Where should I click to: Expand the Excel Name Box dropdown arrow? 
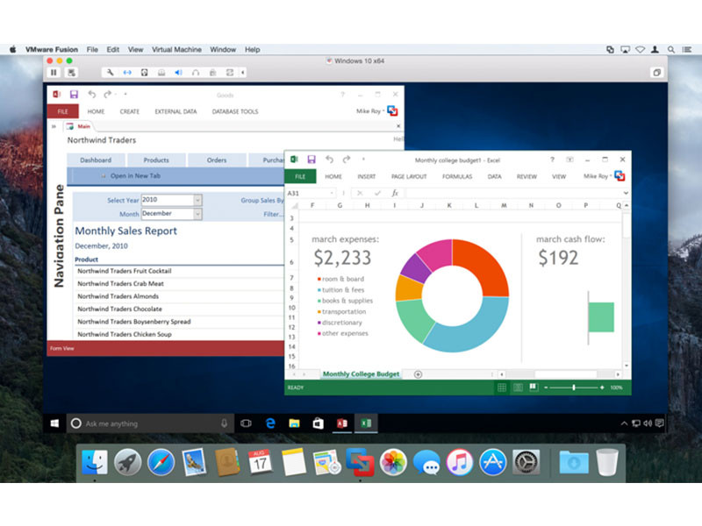(332, 193)
